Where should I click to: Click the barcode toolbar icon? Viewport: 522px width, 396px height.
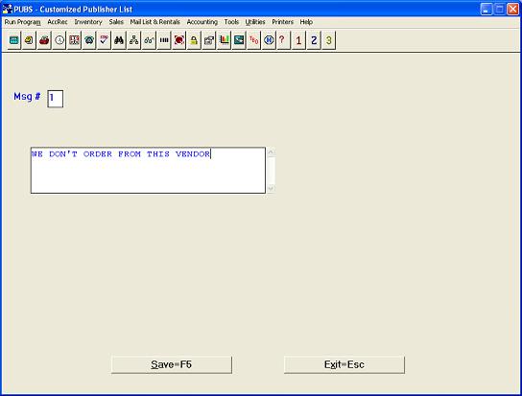pyautogui.click(x=164, y=40)
